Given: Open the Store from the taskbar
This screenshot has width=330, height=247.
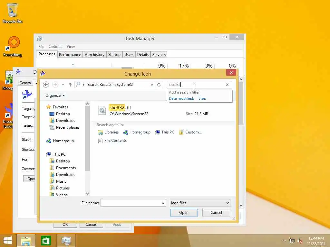Looking at the screenshot, I should tap(46, 241).
